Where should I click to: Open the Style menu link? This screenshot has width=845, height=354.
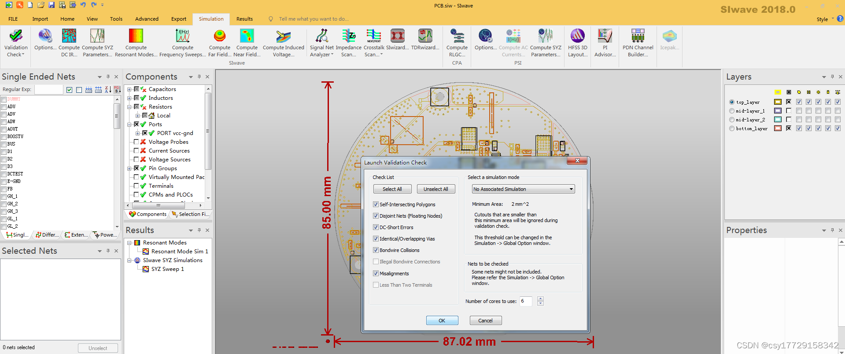pos(822,19)
